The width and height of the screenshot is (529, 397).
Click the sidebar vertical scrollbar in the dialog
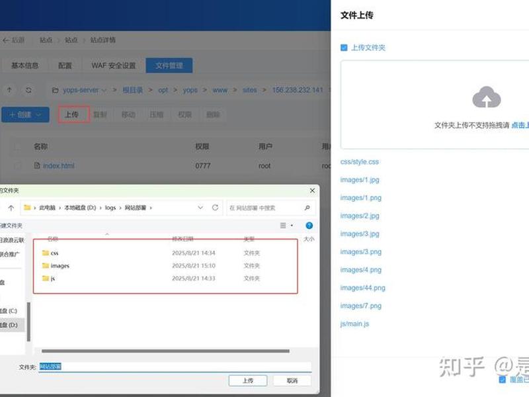[x=28, y=322]
